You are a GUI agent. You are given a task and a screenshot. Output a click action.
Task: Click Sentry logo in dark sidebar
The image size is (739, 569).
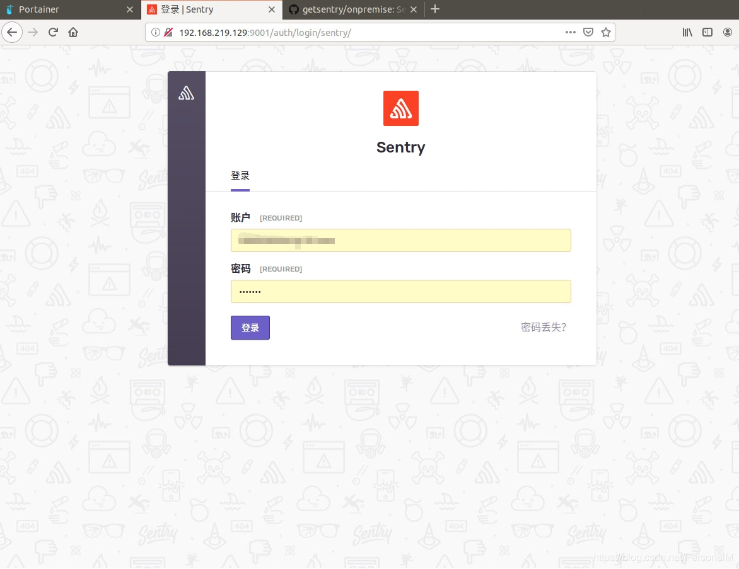186,93
